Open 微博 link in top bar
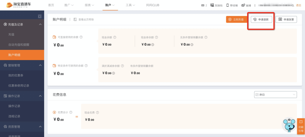This screenshot has height=137, width=305. (x=246, y=5)
